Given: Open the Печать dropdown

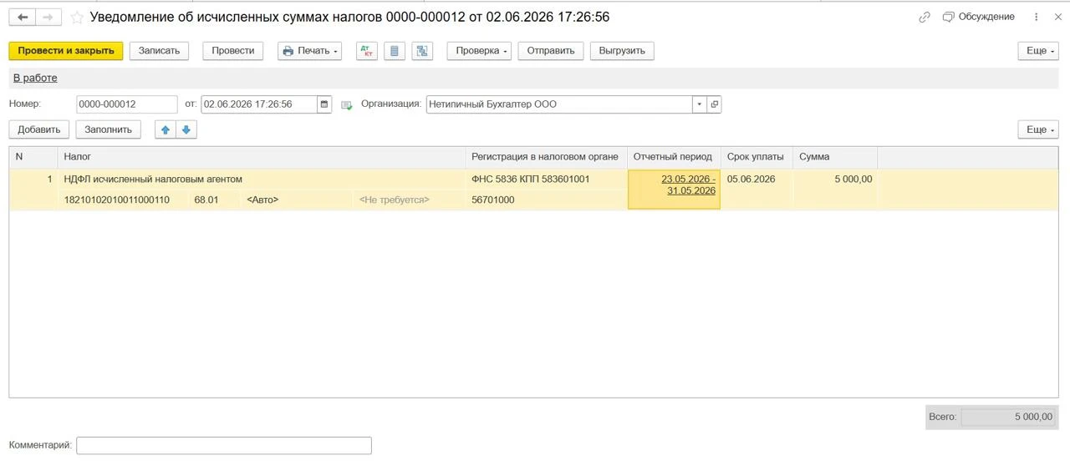Looking at the screenshot, I should click(x=310, y=51).
